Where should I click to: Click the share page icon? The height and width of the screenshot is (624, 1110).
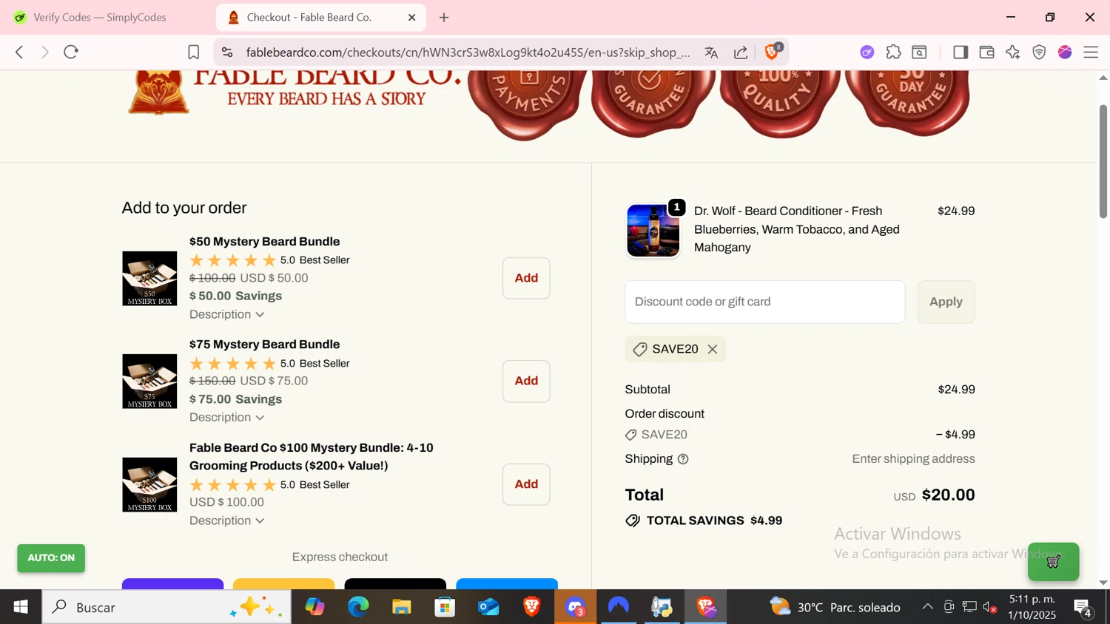click(741, 52)
